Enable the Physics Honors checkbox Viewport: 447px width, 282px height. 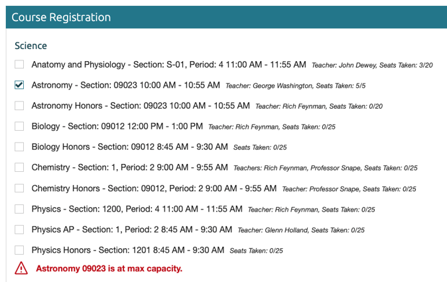pyautogui.click(x=19, y=250)
